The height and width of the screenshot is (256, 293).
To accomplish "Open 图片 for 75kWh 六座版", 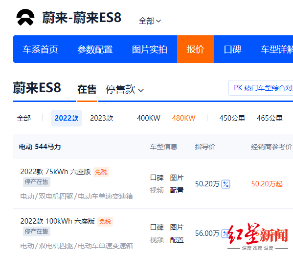I will click(x=177, y=178).
